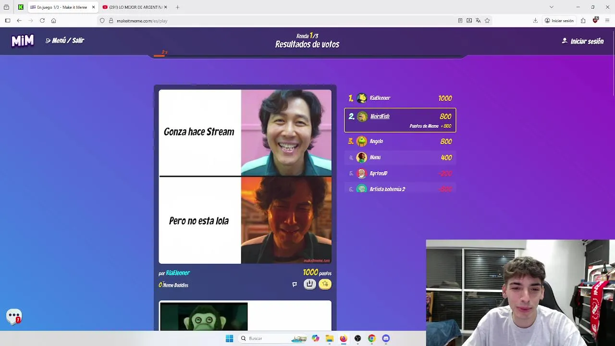615x346 pixels.
Task: Open Discord from the taskbar
Action: click(x=386, y=338)
